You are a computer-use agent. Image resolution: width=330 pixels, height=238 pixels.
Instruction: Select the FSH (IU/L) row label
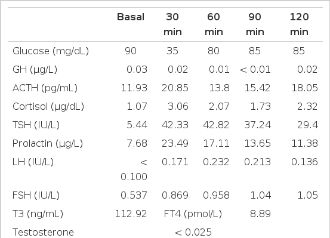click(x=36, y=195)
